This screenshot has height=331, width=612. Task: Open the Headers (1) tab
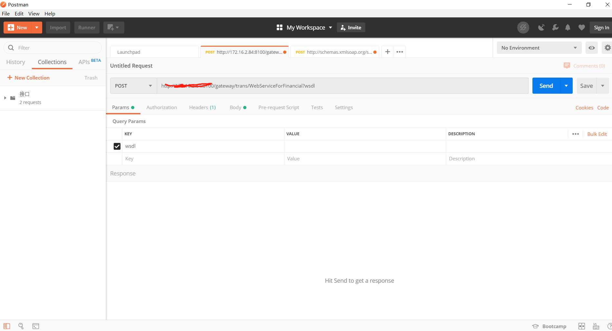click(202, 107)
